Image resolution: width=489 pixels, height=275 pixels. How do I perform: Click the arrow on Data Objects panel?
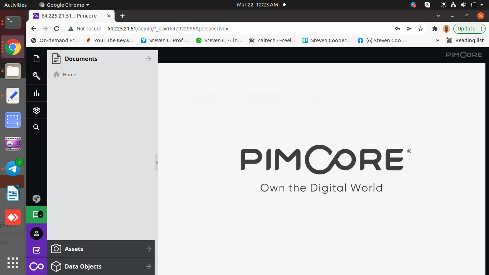[149, 266]
